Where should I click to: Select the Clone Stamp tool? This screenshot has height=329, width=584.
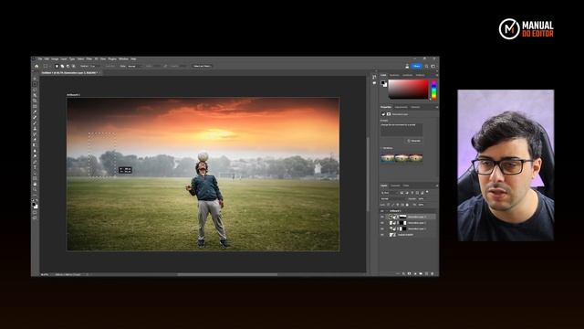(x=35, y=129)
